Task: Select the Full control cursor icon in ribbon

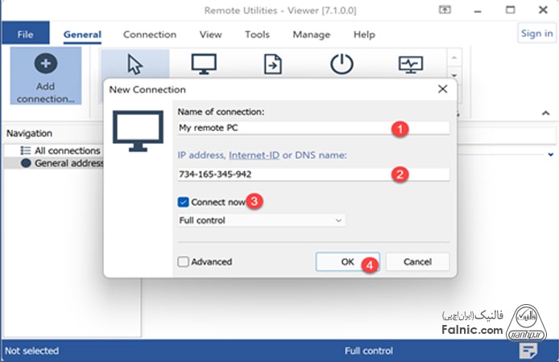Action: tap(135, 64)
